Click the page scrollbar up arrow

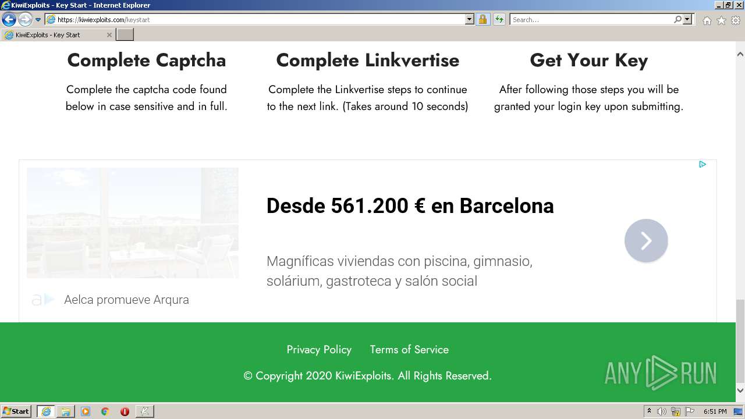point(740,54)
